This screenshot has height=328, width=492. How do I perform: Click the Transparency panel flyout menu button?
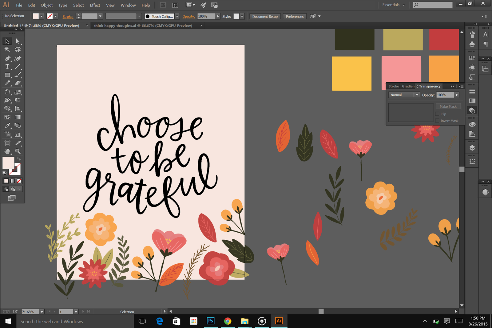click(461, 86)
